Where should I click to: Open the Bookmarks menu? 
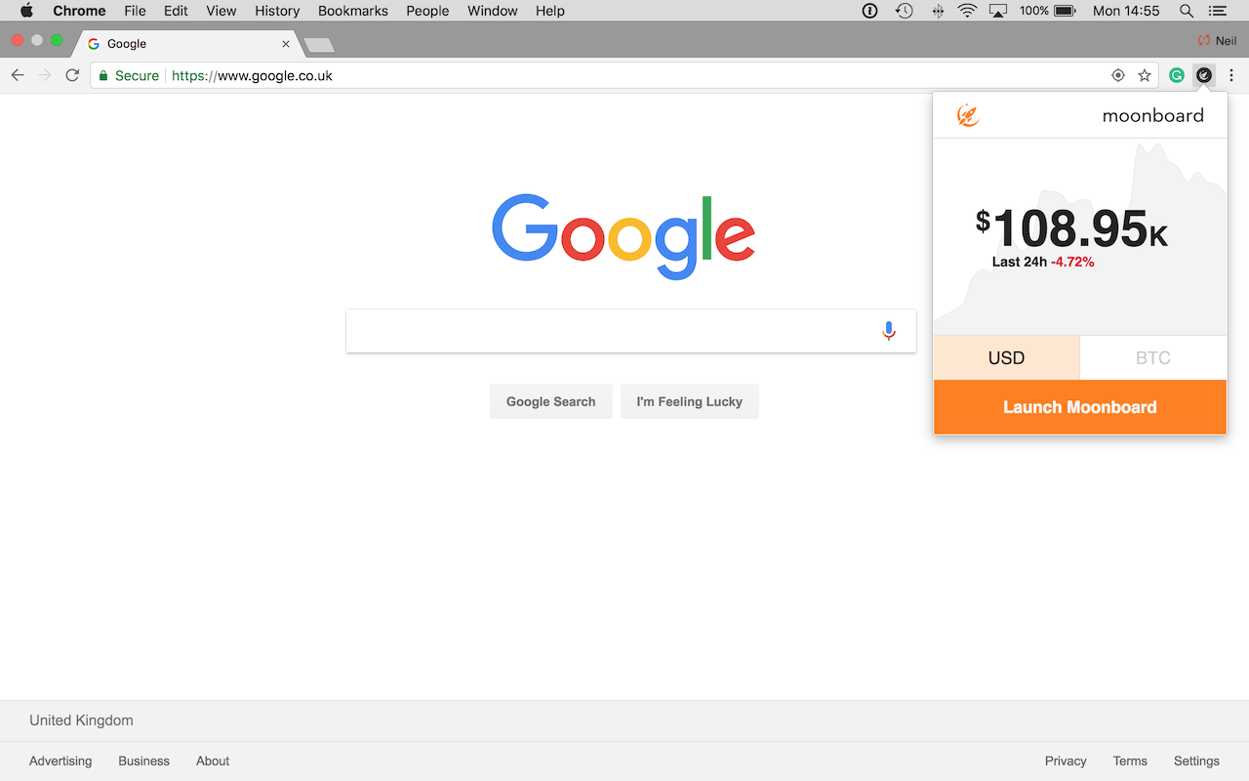353,11
